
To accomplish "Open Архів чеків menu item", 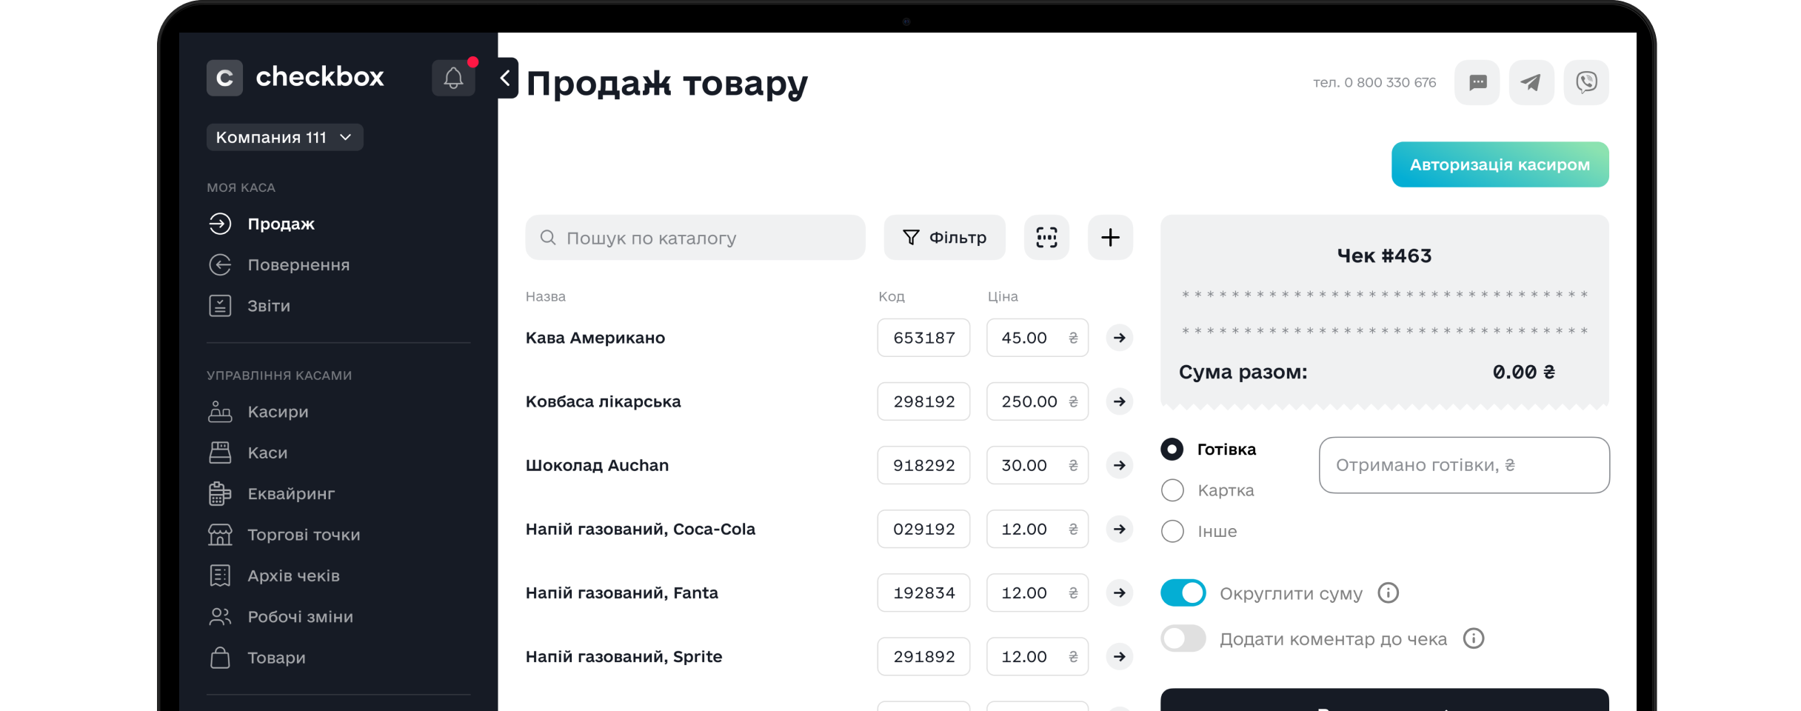I will point(293,575).
